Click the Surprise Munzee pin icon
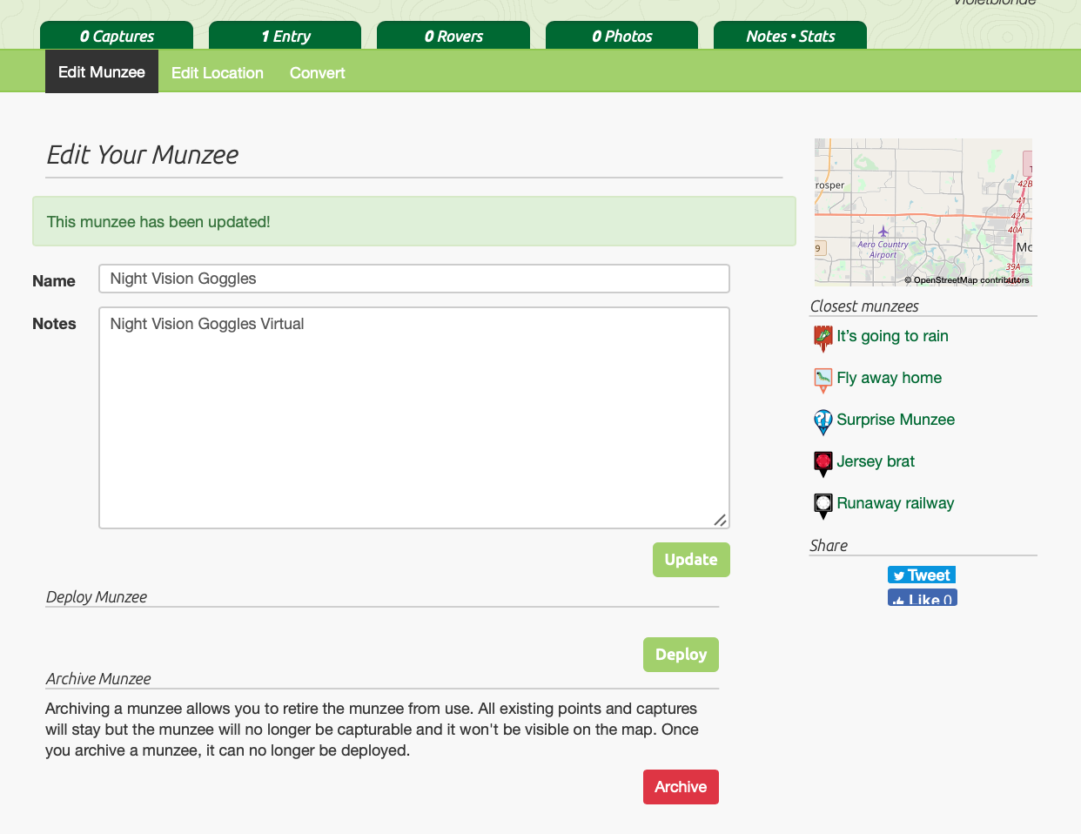Image resolution: width=1081 pixels, height=834 pixels. [822, 421]
